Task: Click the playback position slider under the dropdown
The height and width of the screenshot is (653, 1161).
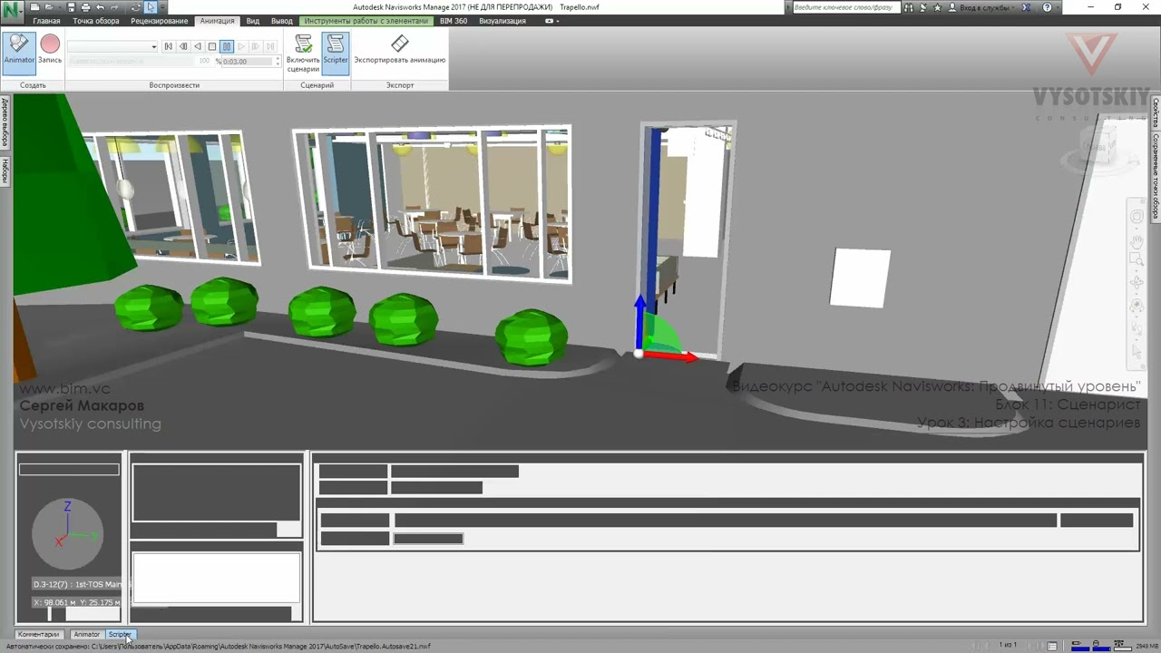Action: pyautogui.click(x=130, y=61)
